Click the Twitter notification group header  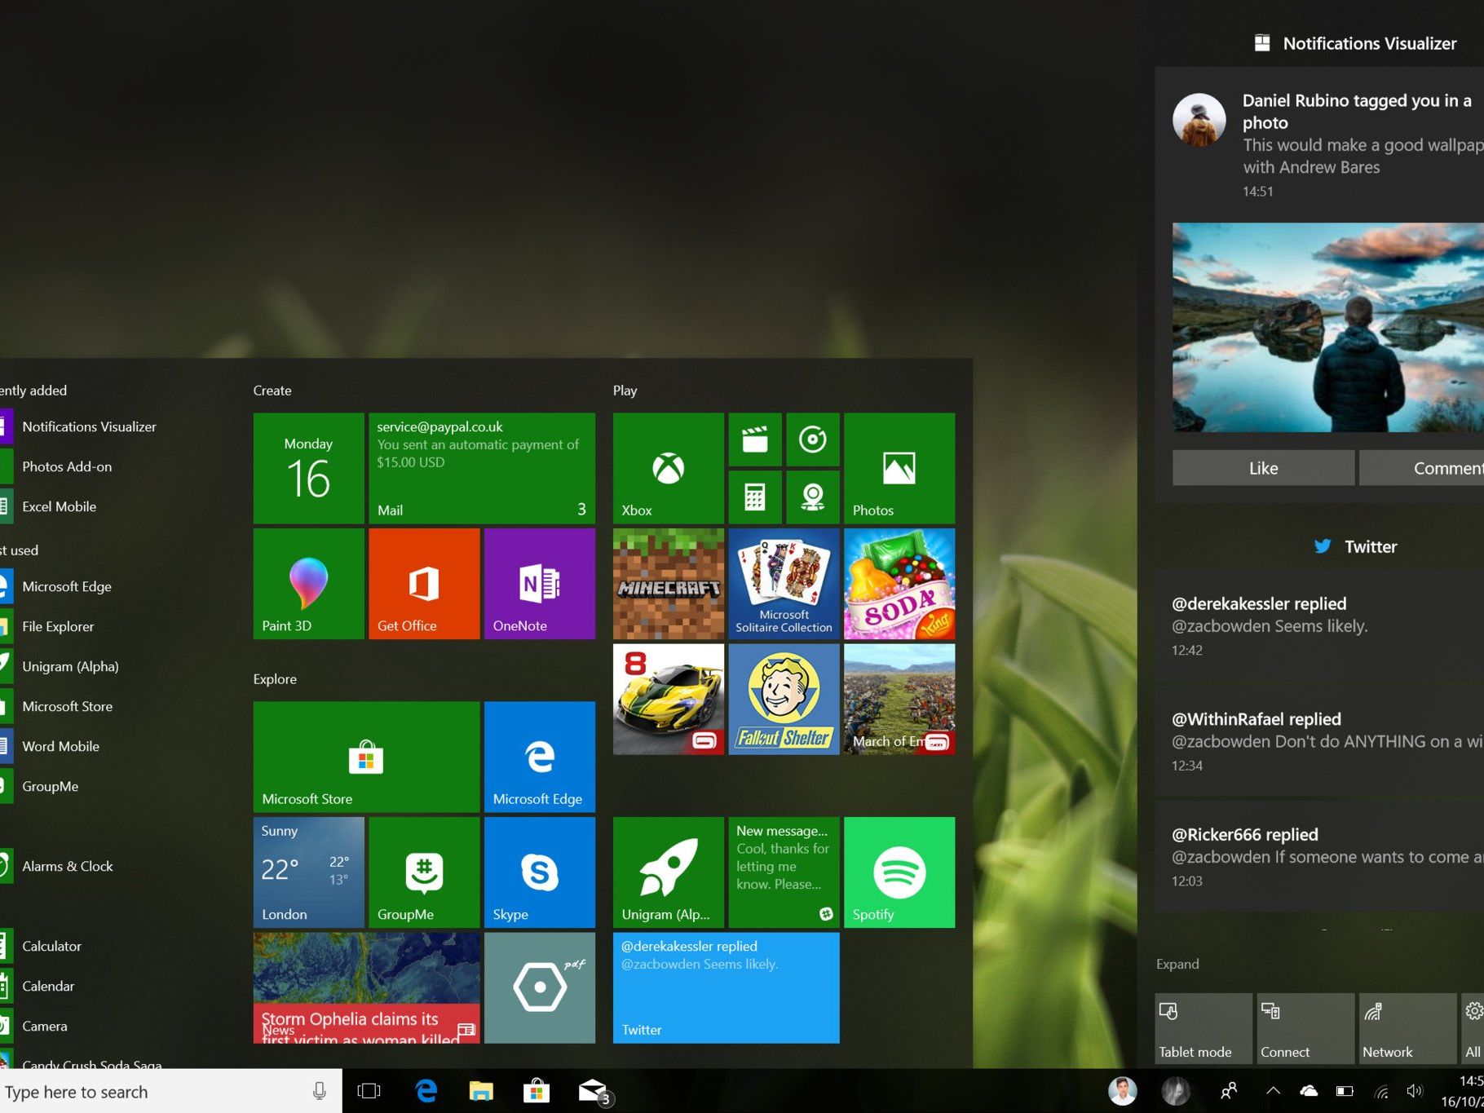(x=1355, y=546)
